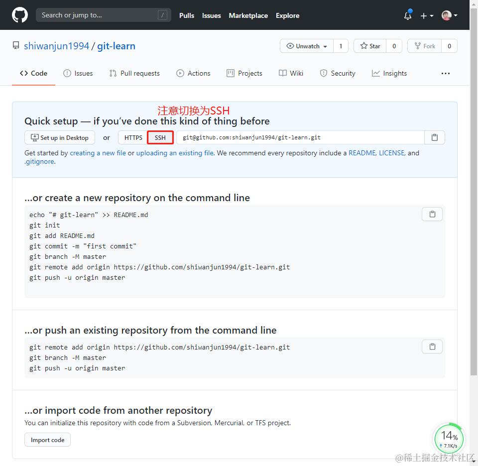View the watcher count of 1
The image size is (478, 466).
341,46
